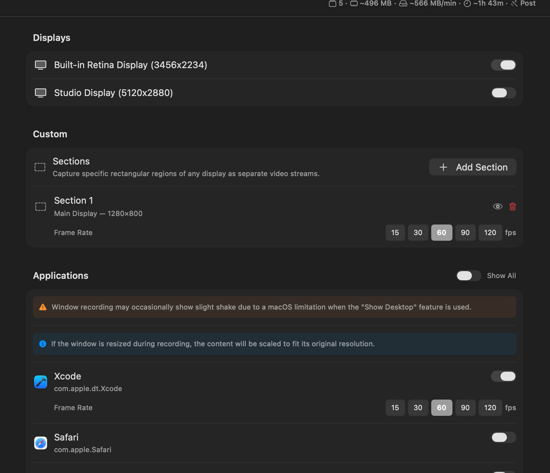Set Section 1 frame rate to 30
Image resolution: width=550 pixels, height=473 pixels.
418,233
